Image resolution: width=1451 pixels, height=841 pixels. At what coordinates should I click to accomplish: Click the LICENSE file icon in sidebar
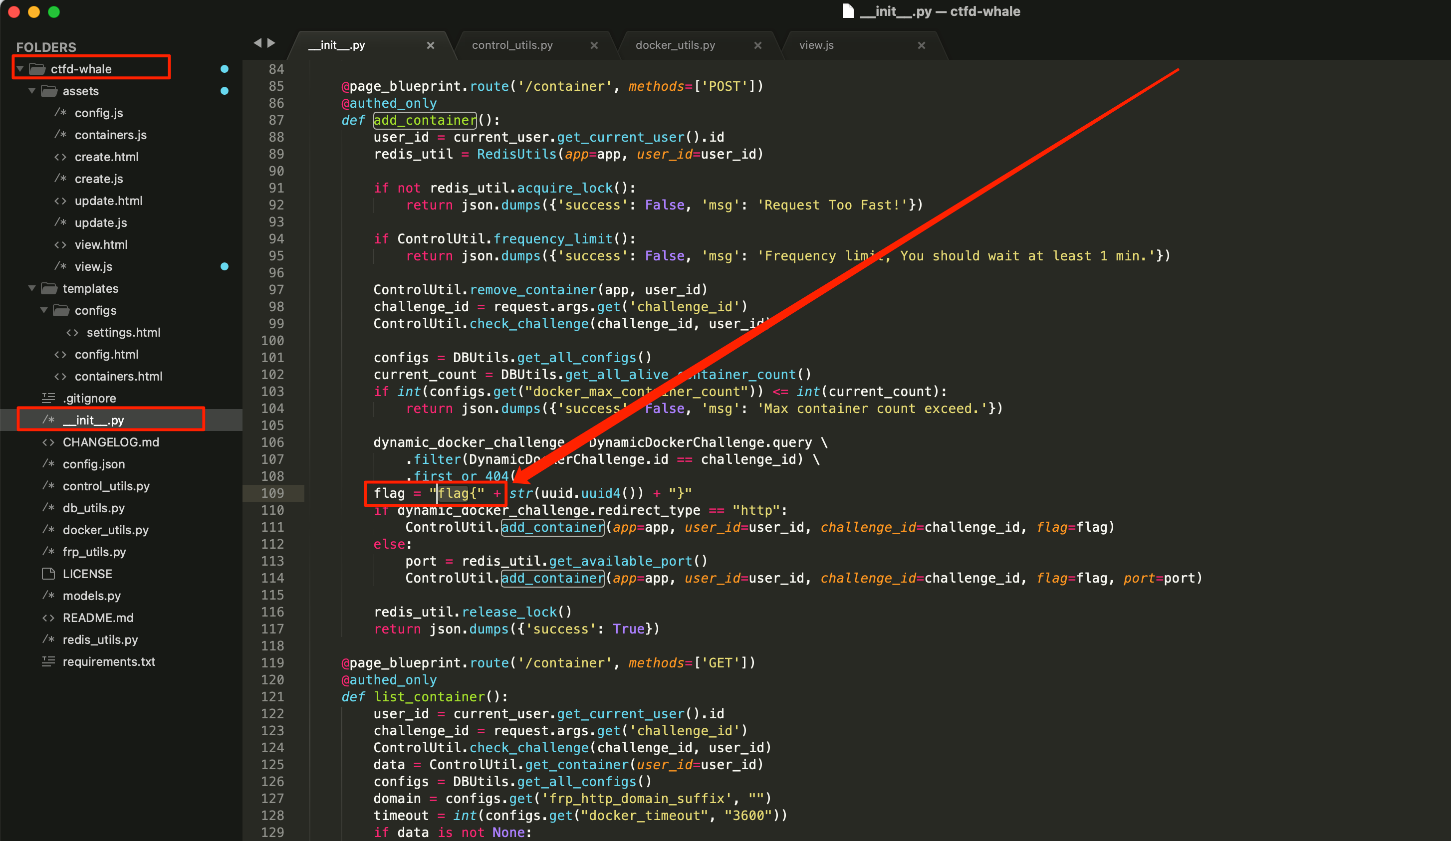pyautogui.click(x=48, y=574)
